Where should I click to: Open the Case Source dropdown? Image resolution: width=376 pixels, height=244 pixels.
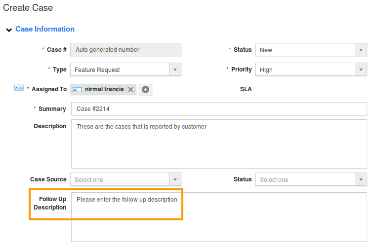(x=125, y=179)
